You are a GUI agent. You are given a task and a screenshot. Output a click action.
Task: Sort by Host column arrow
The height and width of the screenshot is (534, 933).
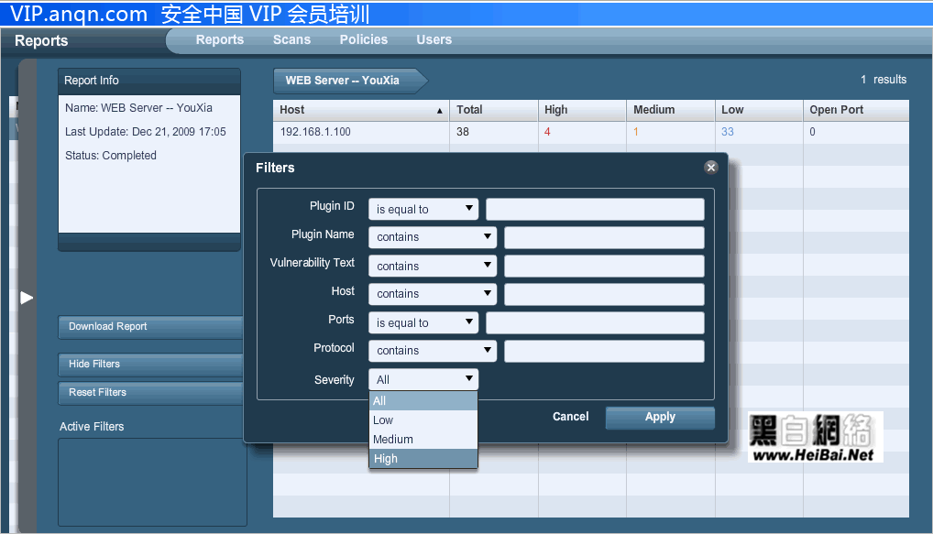(440, 111)
